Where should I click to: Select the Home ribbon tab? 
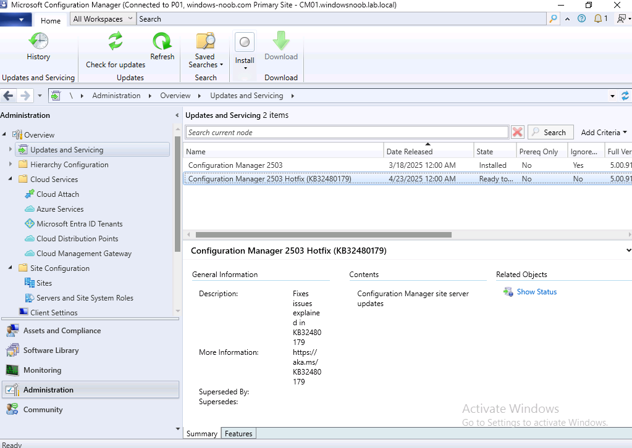click(51, 20)
